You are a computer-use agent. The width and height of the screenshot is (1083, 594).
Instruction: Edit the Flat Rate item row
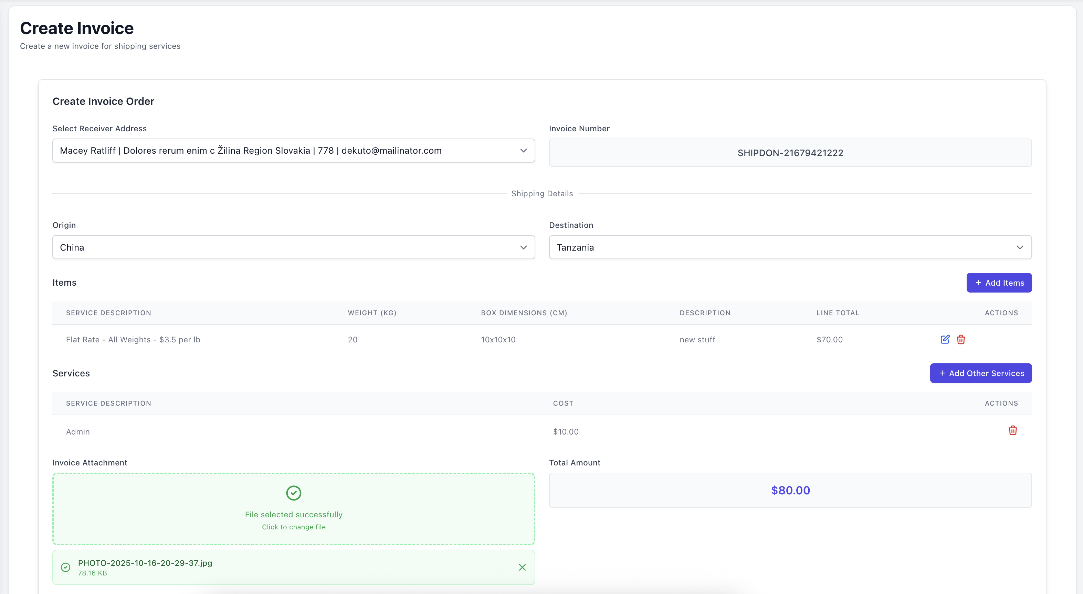pos(945,339)
